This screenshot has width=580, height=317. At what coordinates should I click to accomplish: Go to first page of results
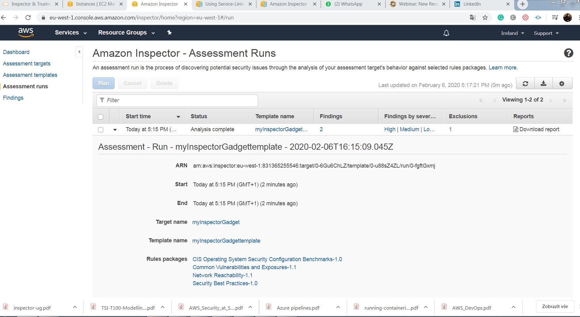point(481,100)
